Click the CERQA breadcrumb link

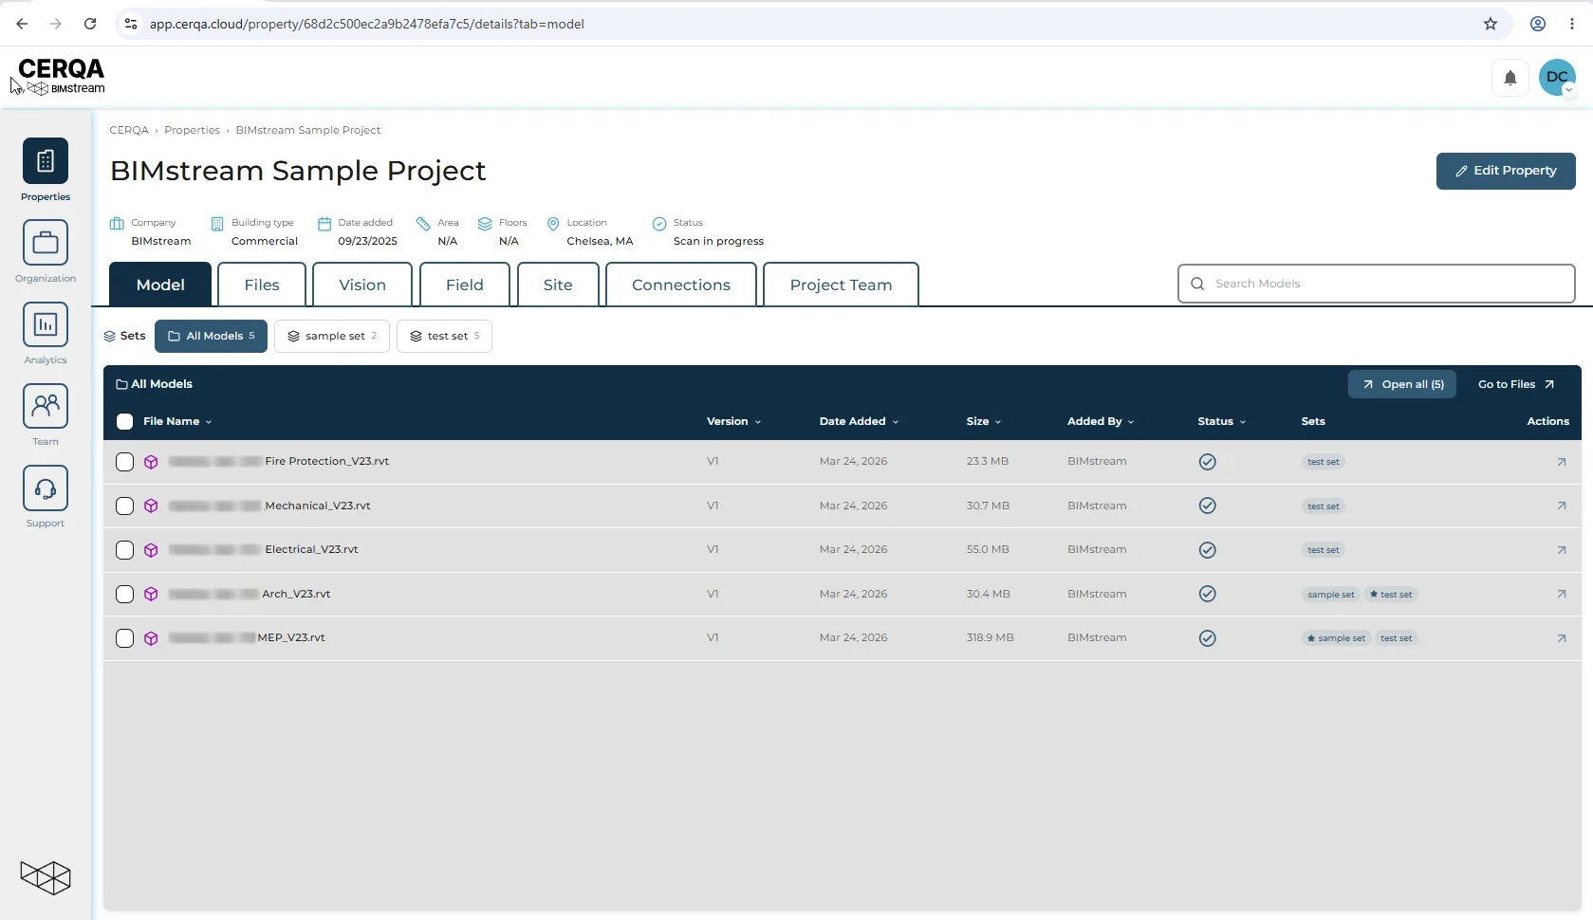[129, 130]
